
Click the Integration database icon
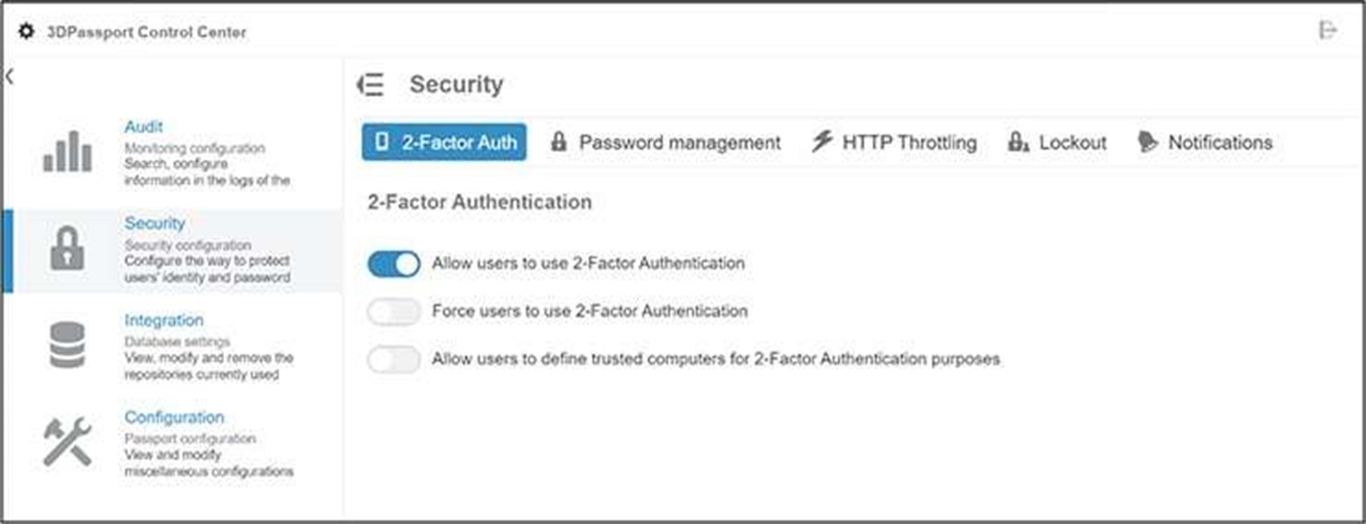click(67, 345)
